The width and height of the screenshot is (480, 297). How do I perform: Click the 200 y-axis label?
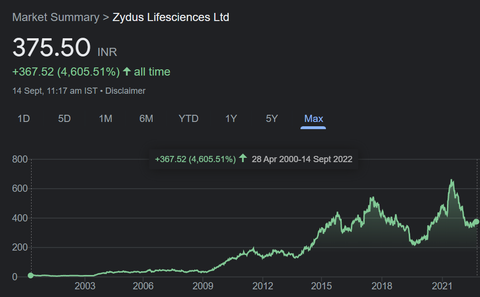click(x=20, y=247)
